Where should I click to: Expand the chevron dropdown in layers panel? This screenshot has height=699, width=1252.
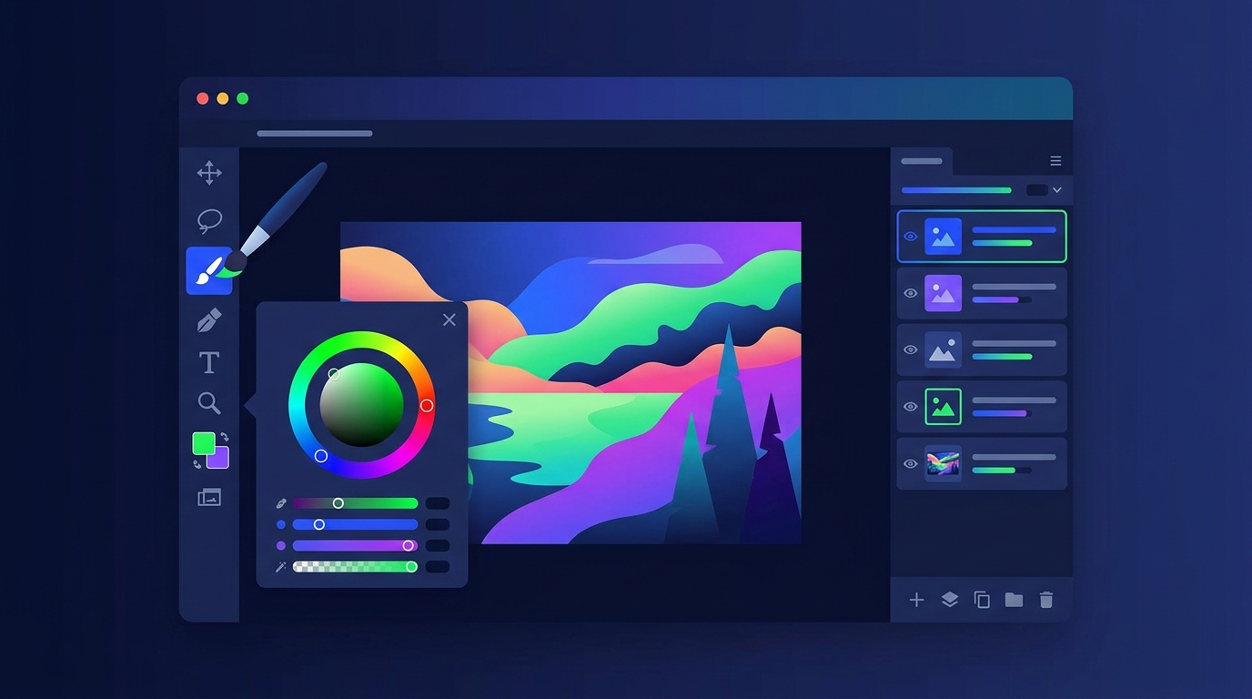[1057, 190]
